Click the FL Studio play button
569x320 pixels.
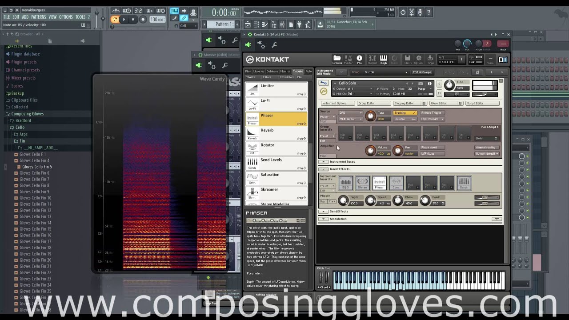coord(124,20)
